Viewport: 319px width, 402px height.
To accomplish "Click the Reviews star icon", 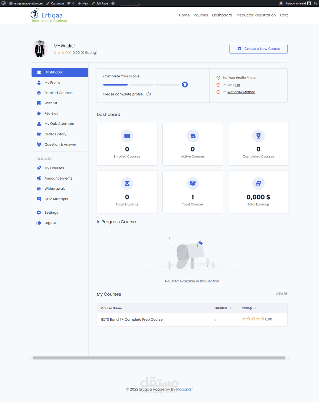I will click(x=39, y=113).
